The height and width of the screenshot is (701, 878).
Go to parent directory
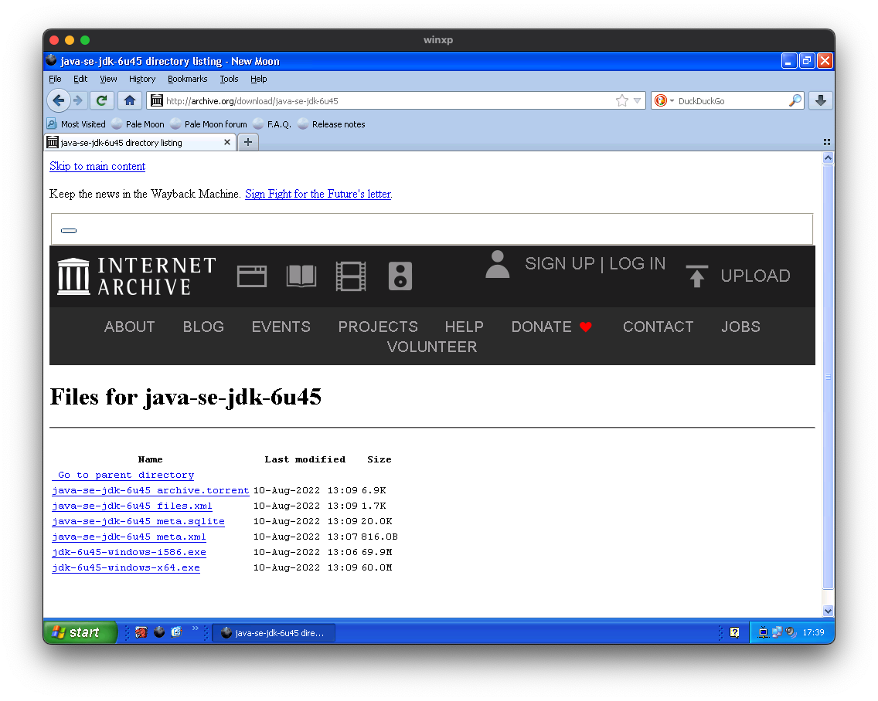click(123, 475)
